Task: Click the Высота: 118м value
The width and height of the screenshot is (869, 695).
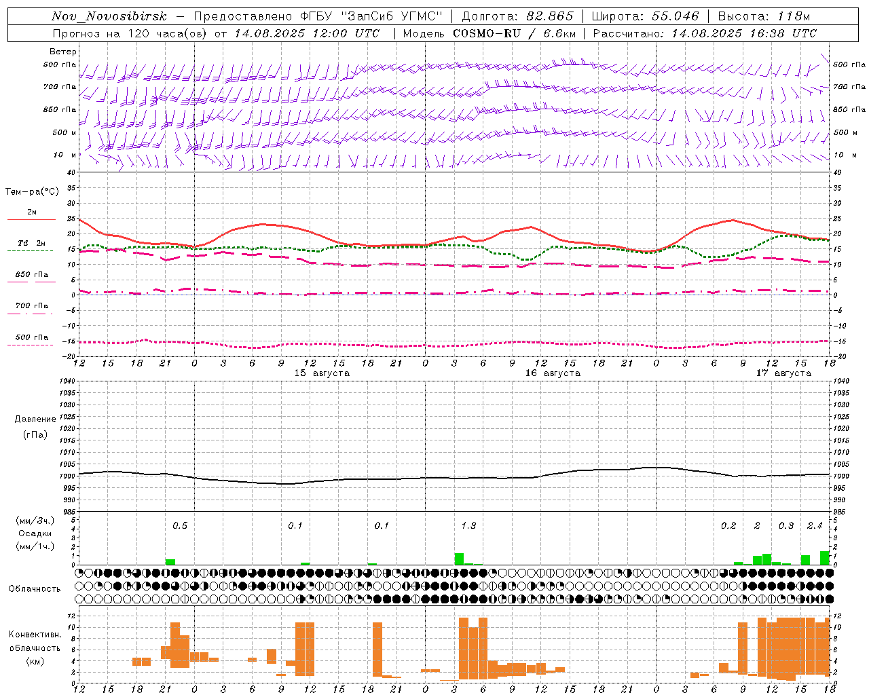Action: (764, 16)
